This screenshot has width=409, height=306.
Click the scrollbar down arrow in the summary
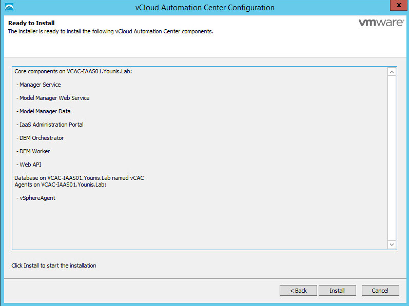392,245
